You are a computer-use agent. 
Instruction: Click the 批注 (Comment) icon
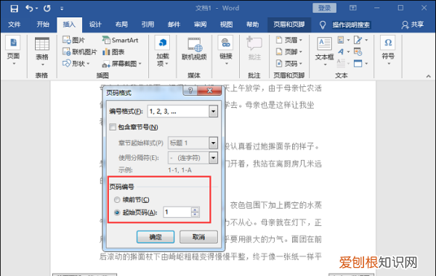click(x=254, y=43)
